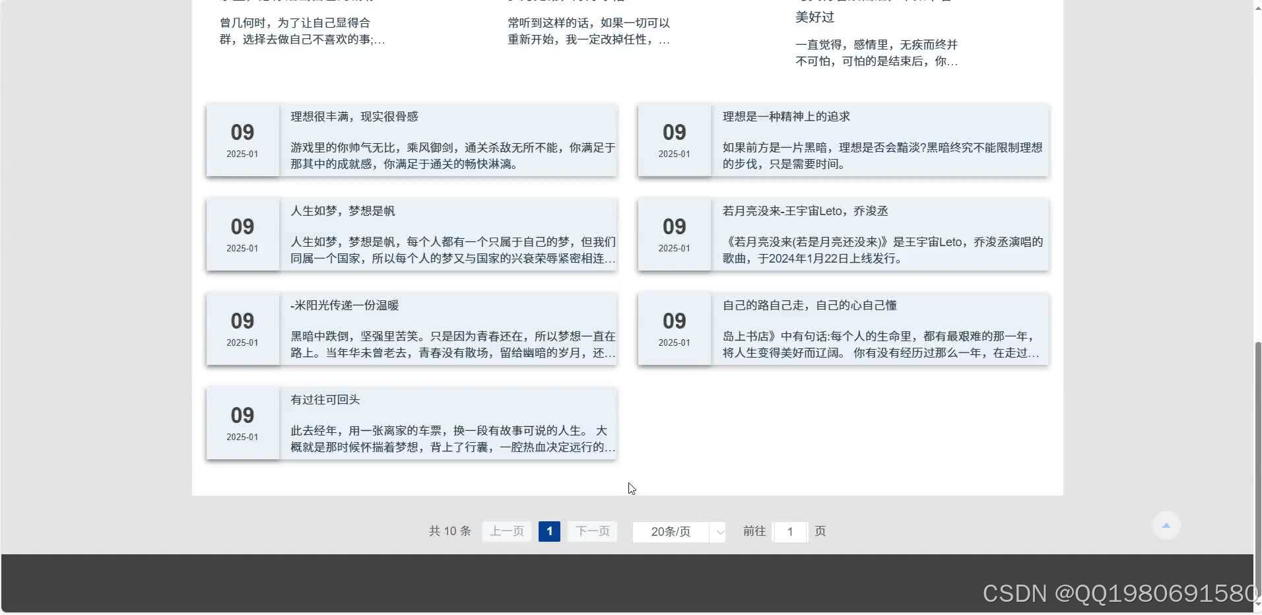Open the article 理想是一种精神上的追求
The height and width of the screenshot is (615, 1262).
point(785,116)
